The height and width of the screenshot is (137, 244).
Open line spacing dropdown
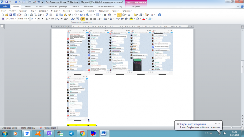tap(99, 19)
